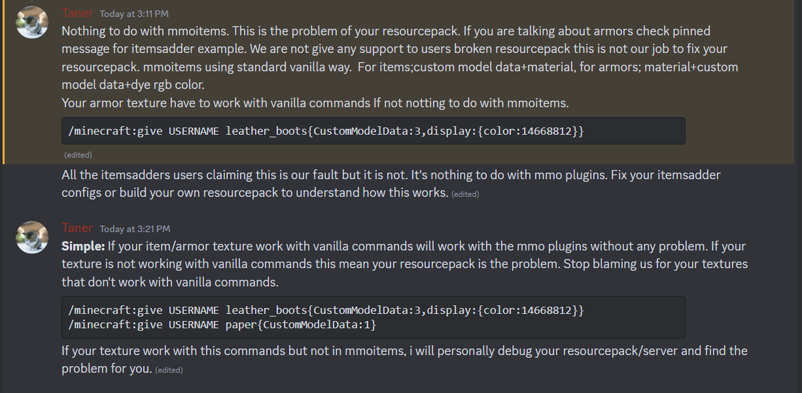The height and width of the screenshot is (393, 802).
Task: Click the bold 'Simple:' text
Action: [83, 247]
